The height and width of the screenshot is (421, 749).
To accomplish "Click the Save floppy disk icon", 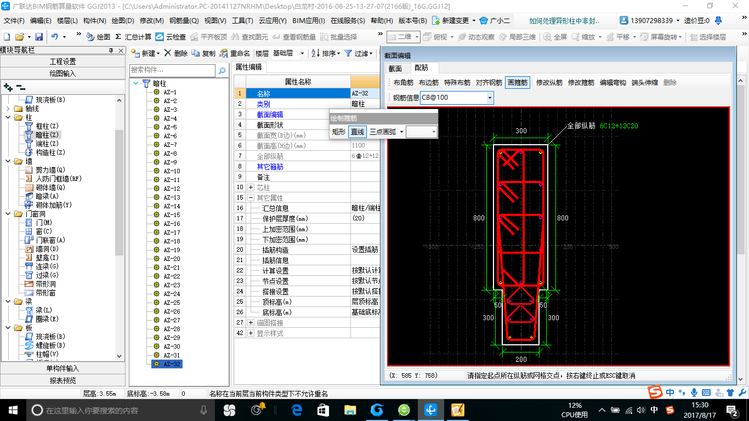I will pos(39,37).
